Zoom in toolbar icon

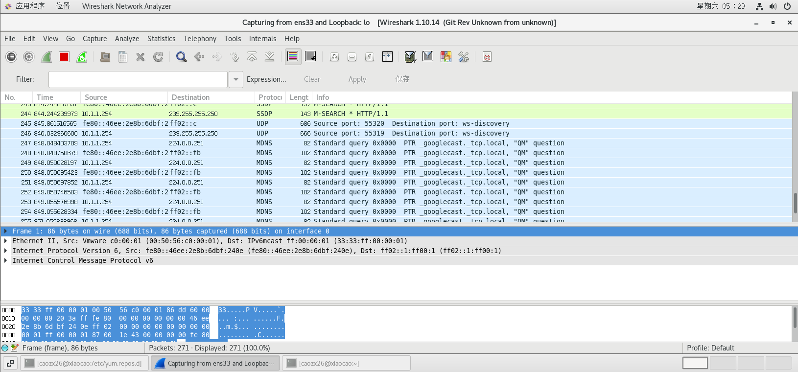coord(334,57)
